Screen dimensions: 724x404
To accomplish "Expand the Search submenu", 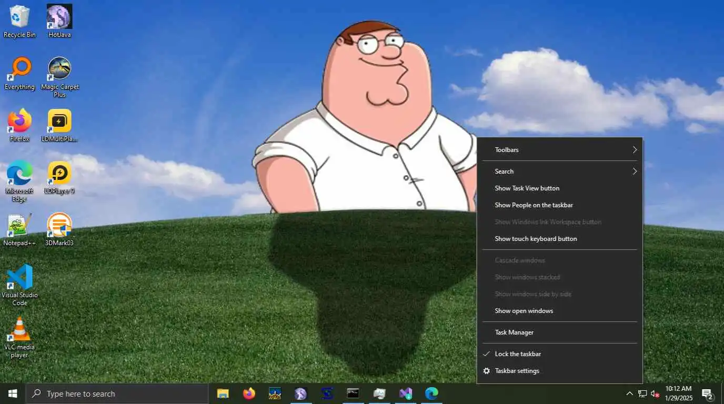I will click(x=560, y=171).
